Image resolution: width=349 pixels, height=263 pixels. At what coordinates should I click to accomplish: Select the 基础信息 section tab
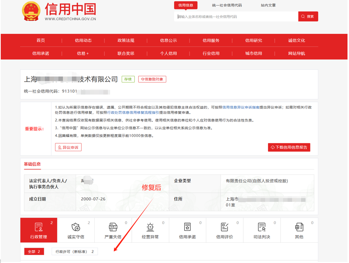coord(32,164)
